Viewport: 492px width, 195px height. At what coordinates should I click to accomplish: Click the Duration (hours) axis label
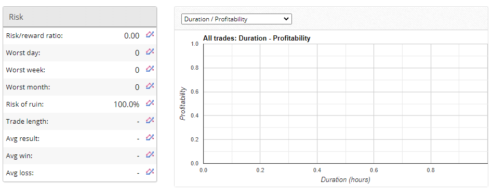[x=345, y=180]
